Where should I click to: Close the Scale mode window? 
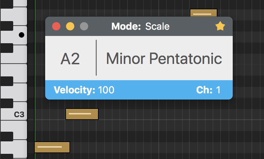(56, 26)
